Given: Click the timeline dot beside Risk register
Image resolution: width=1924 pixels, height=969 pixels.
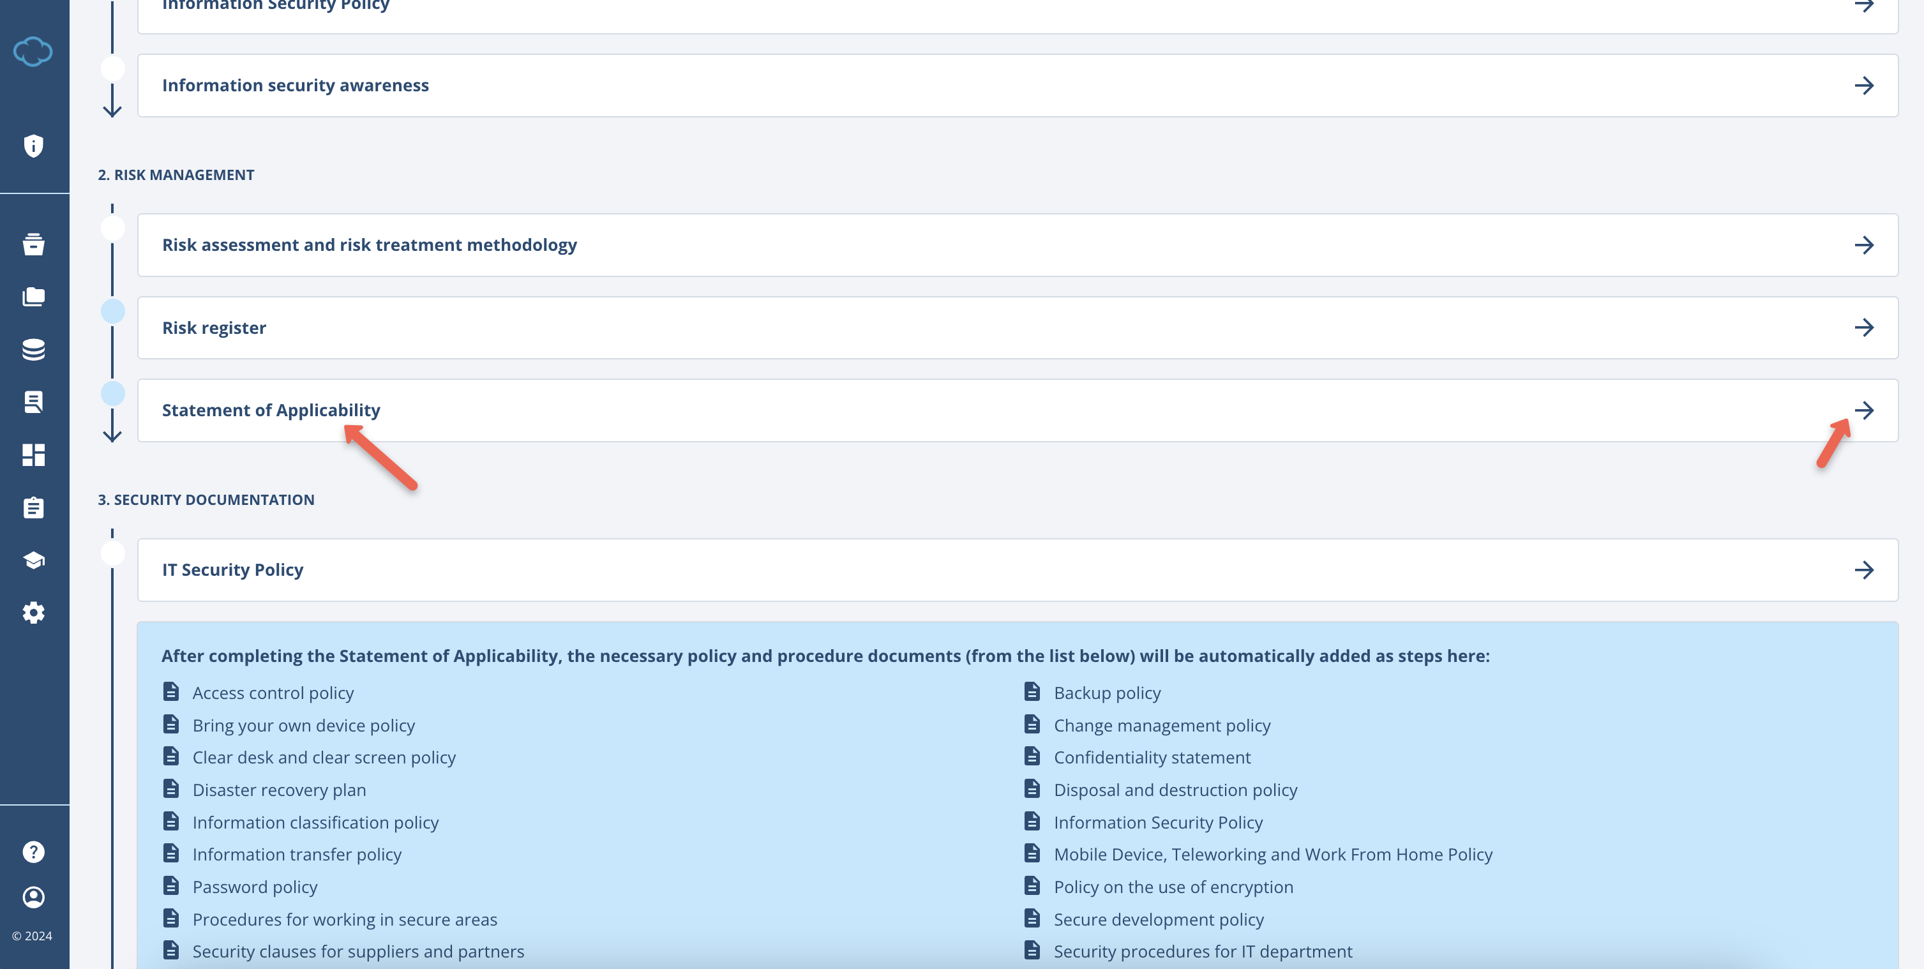Looking at the screenshot, I should pos(113,311).
